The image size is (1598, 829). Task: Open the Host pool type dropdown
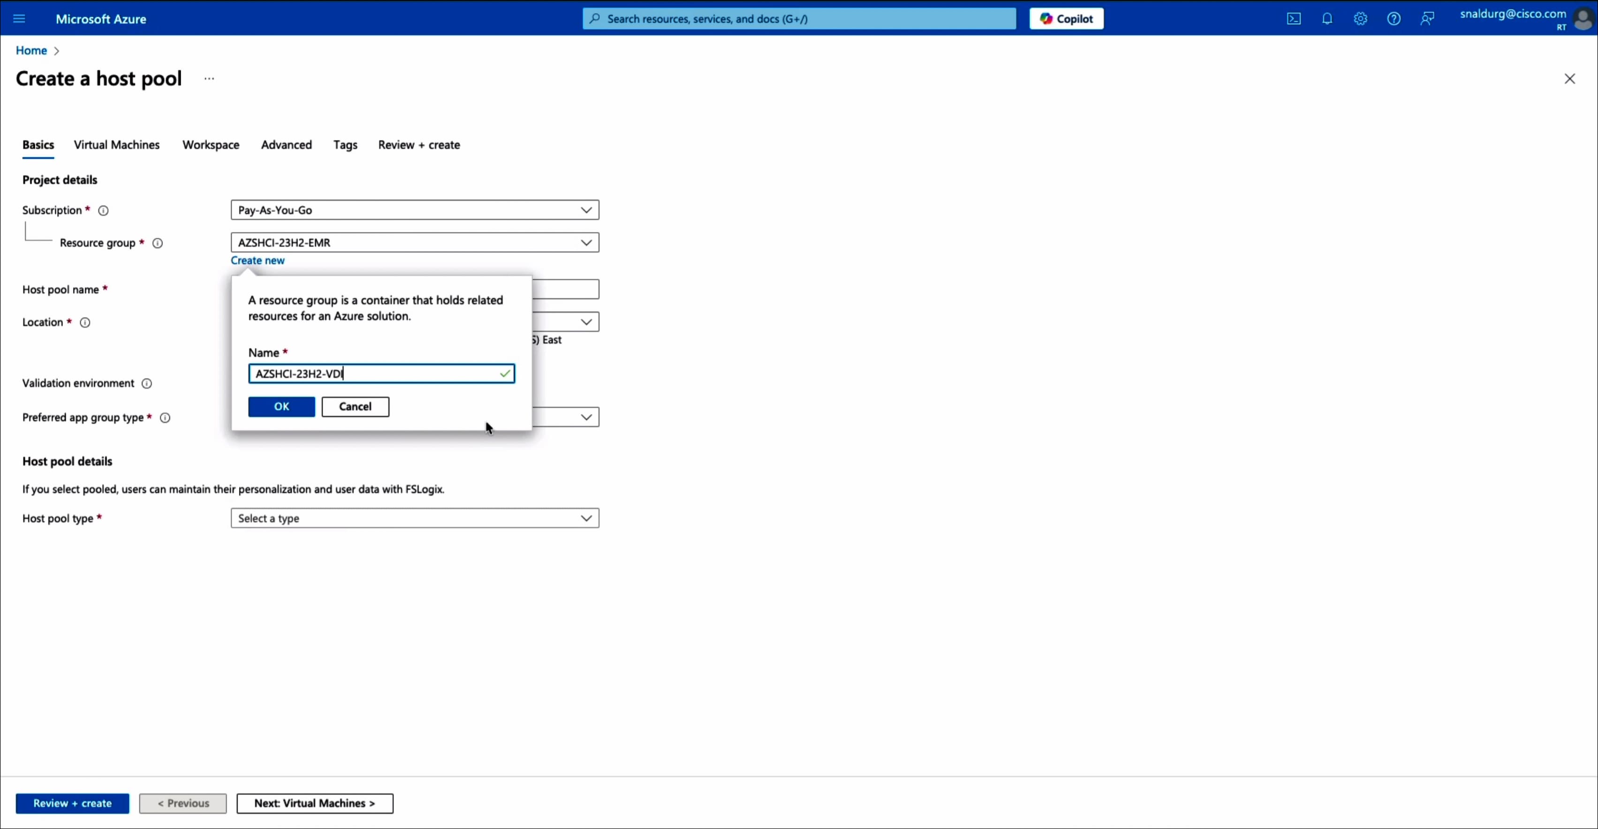point(415,518)
